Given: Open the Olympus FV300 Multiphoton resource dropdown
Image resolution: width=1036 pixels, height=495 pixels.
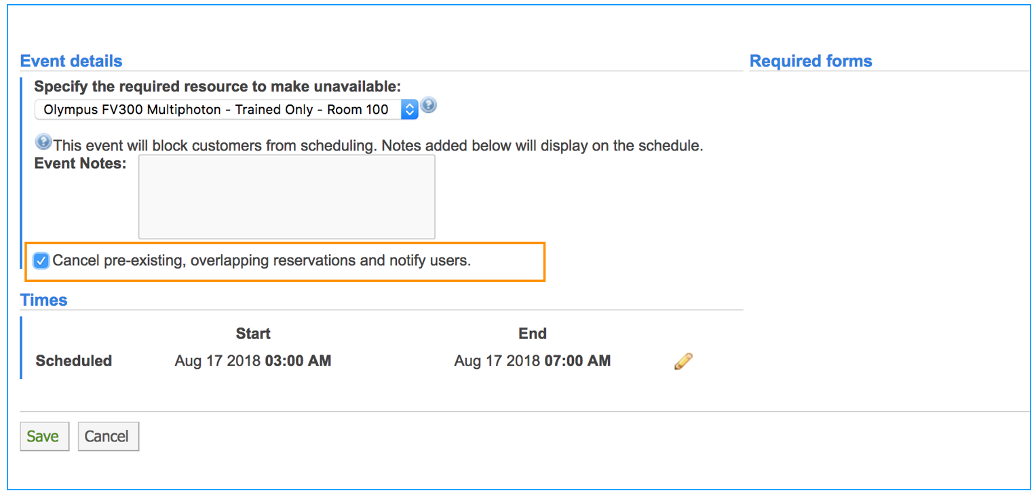Looking at the screenshot, I should point(226,109).
